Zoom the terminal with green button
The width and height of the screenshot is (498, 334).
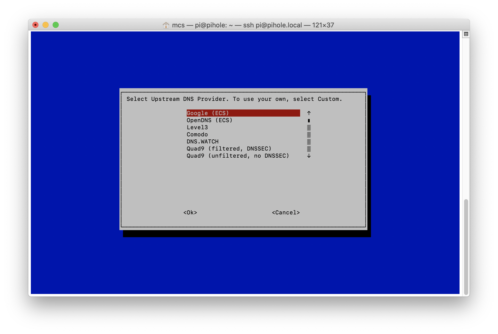[x=56, y=25]
